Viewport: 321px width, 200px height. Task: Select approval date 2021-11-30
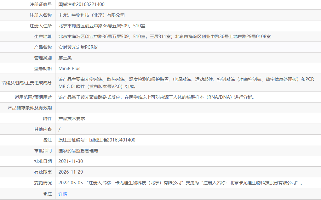click(71, 161)
